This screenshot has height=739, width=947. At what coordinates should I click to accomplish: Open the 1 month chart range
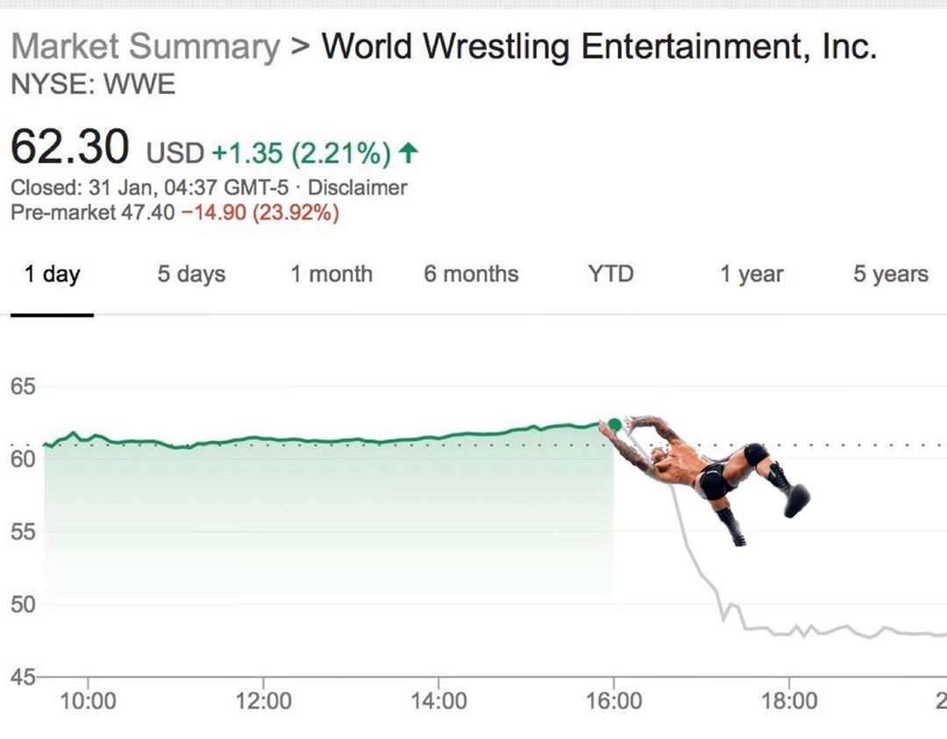pos(331,274)
